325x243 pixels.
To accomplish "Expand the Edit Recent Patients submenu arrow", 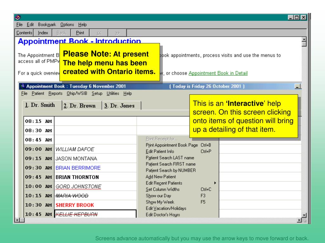I will click(215, 183).
